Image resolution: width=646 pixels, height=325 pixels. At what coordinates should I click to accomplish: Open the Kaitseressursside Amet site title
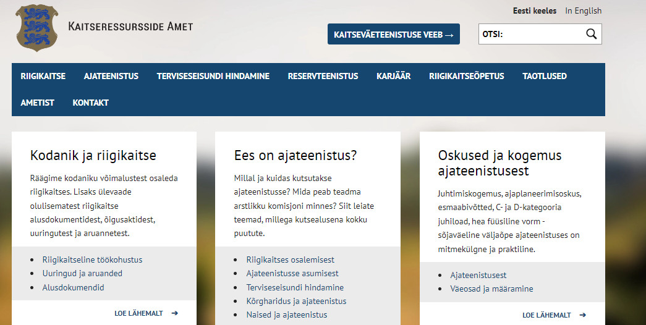[x=130, y=27]
